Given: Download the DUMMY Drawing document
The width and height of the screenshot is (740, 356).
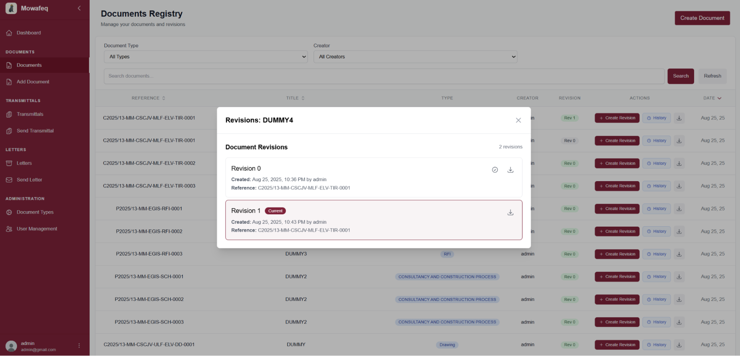Looking at the screenshot, I should tap(679, 345).
